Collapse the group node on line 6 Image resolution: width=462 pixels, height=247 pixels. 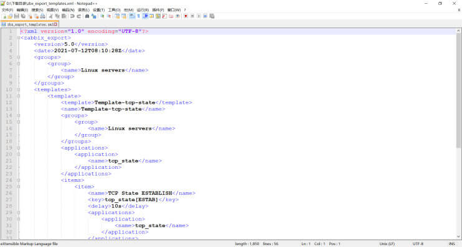(18, 64)
